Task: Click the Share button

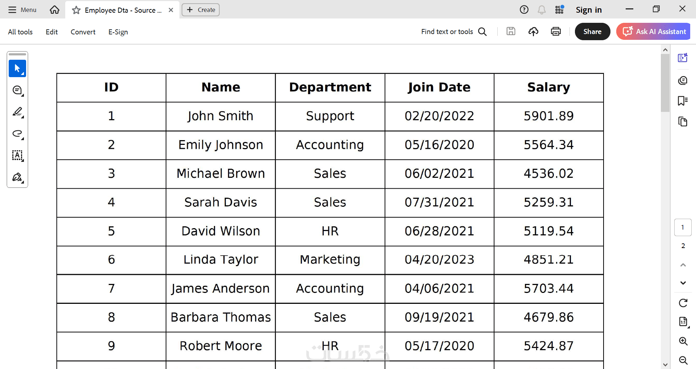Action: pos(592,32)
